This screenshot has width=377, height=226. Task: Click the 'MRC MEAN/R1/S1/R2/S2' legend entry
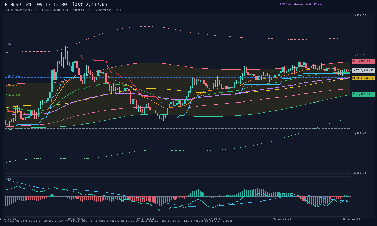pos(21,10)
